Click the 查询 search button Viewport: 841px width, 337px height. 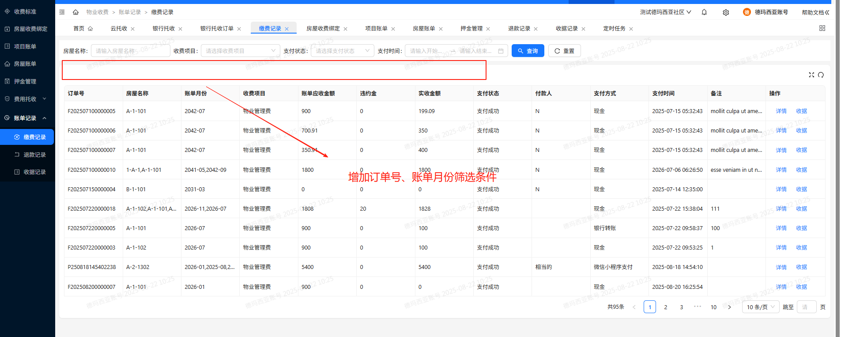click(528, 51)
